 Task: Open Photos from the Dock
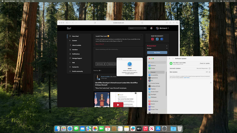coord(95,128)
